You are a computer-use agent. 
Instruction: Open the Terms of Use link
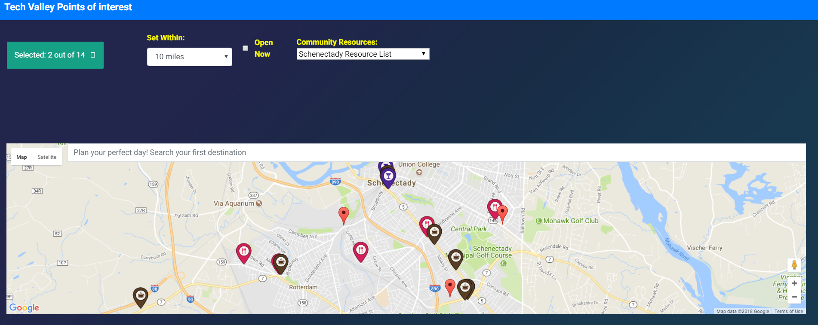[789, 311]
